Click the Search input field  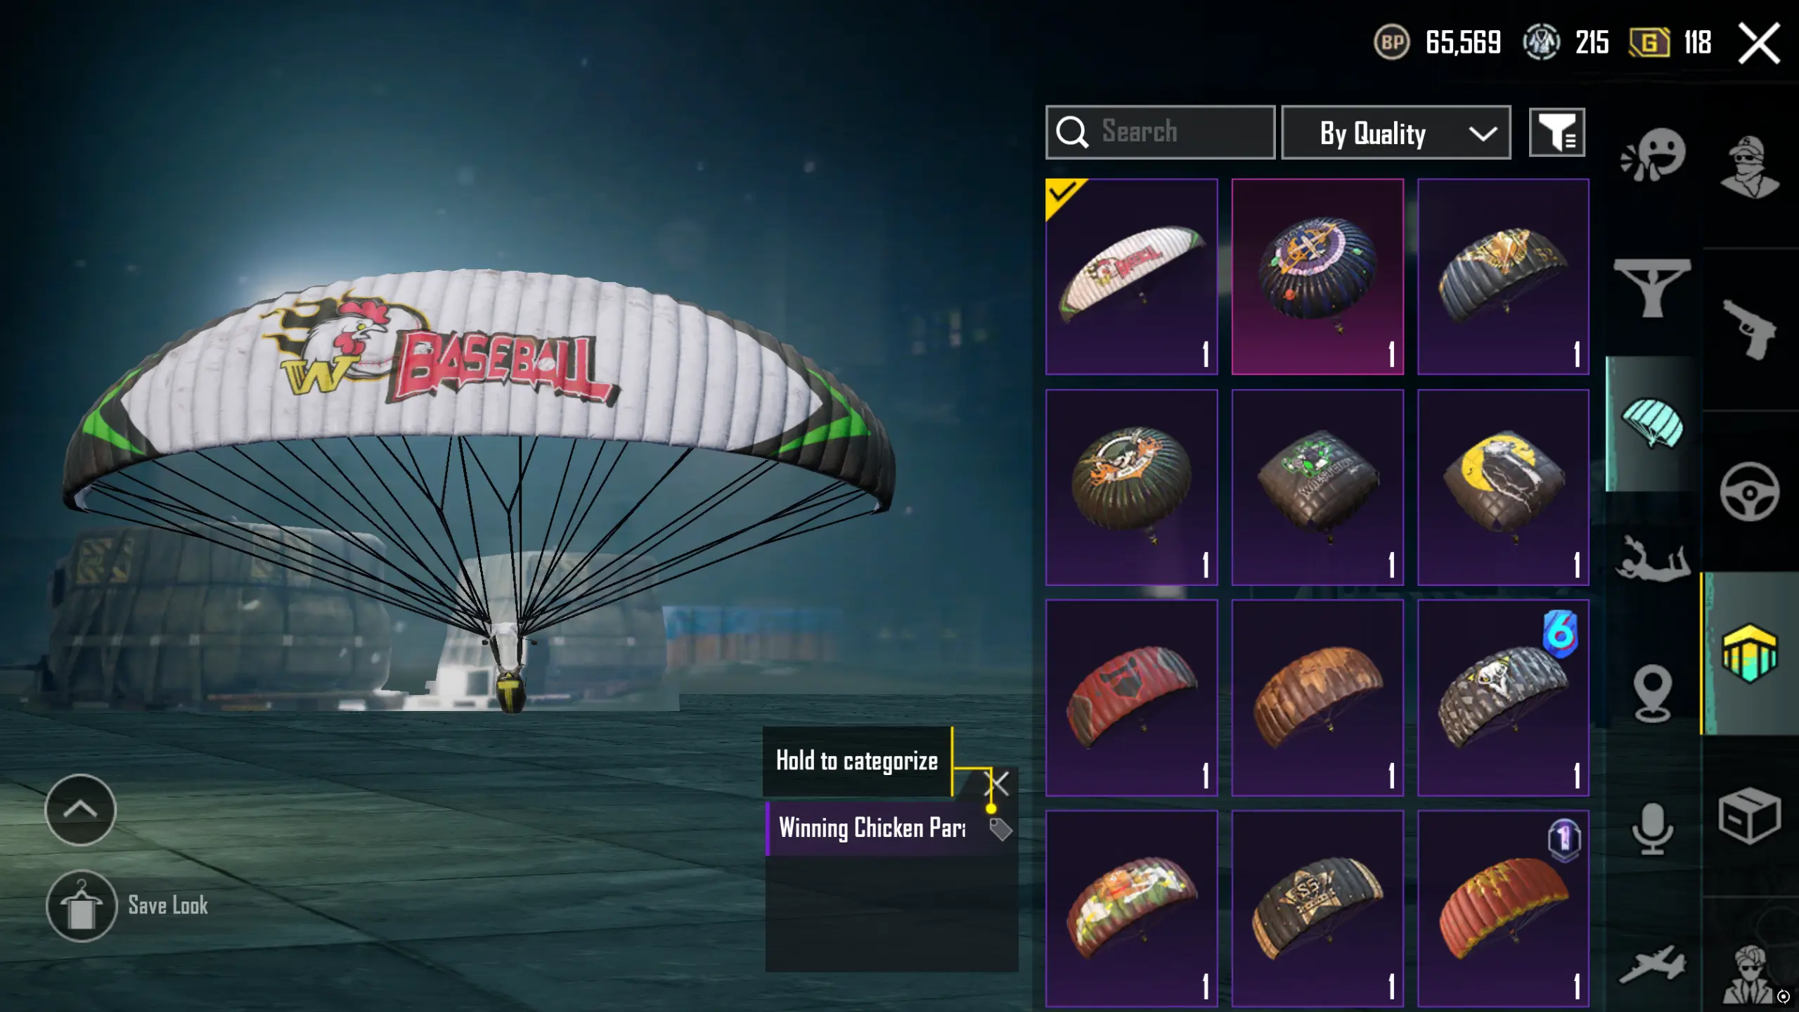pos(1160,133)
